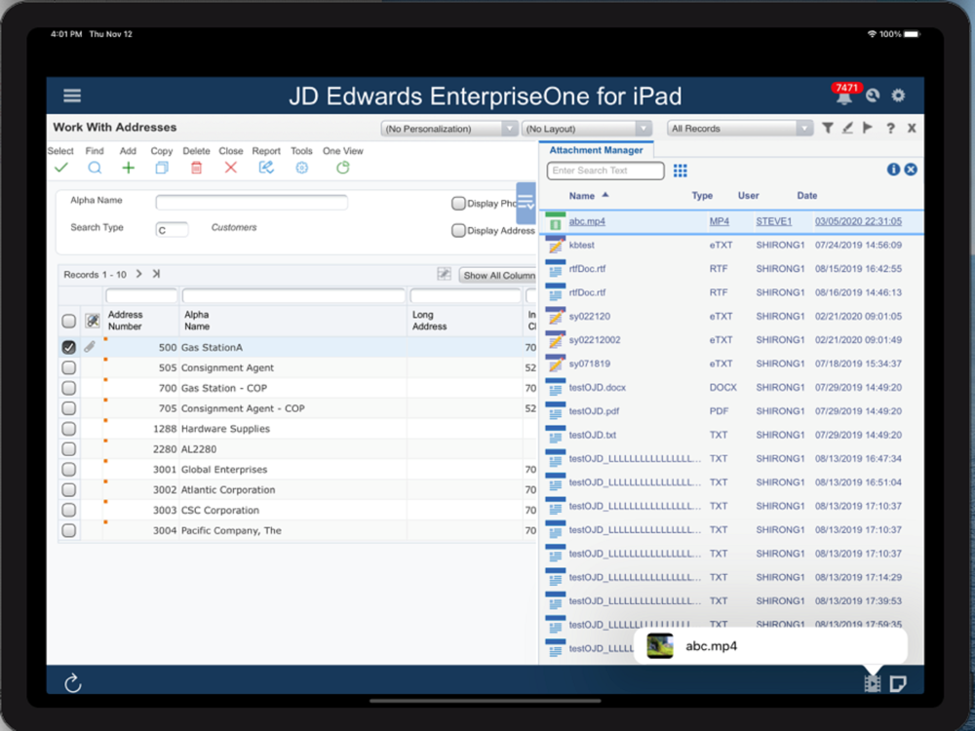
Task: Select the Atlantic Corporation row text
Action: pos(227,490)
